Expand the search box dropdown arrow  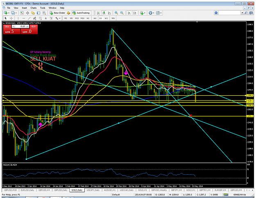242,13
